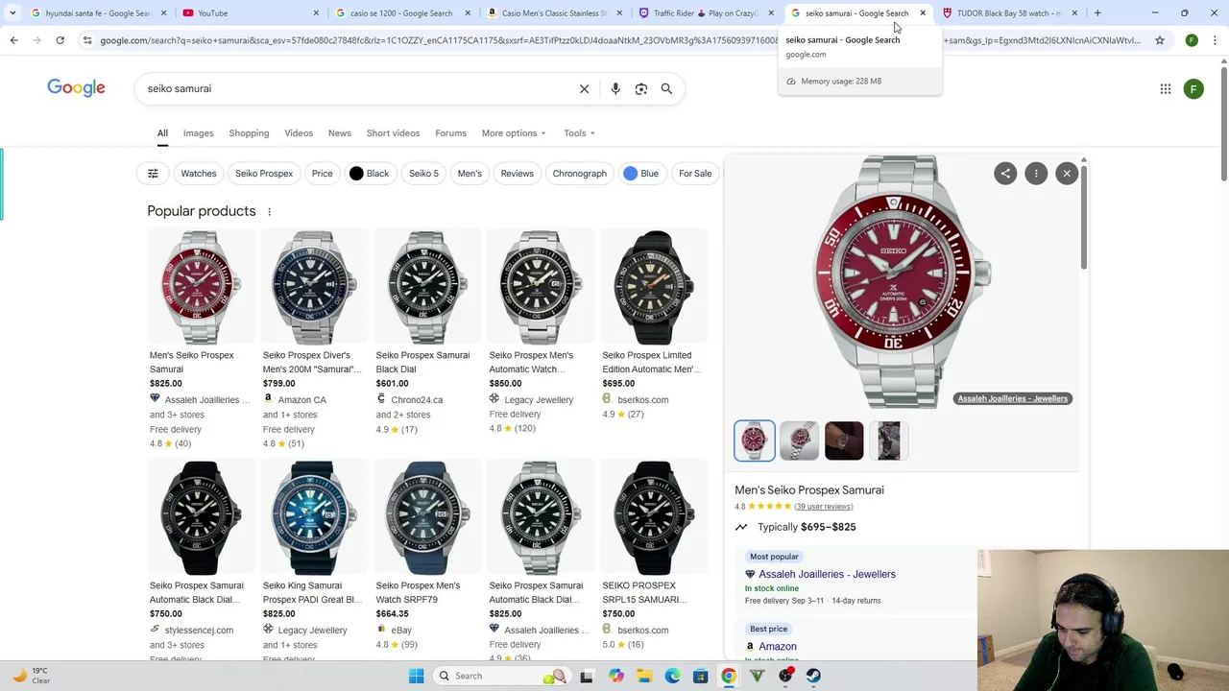
Task: Open Windows Start menu
Action: [416, 676]
